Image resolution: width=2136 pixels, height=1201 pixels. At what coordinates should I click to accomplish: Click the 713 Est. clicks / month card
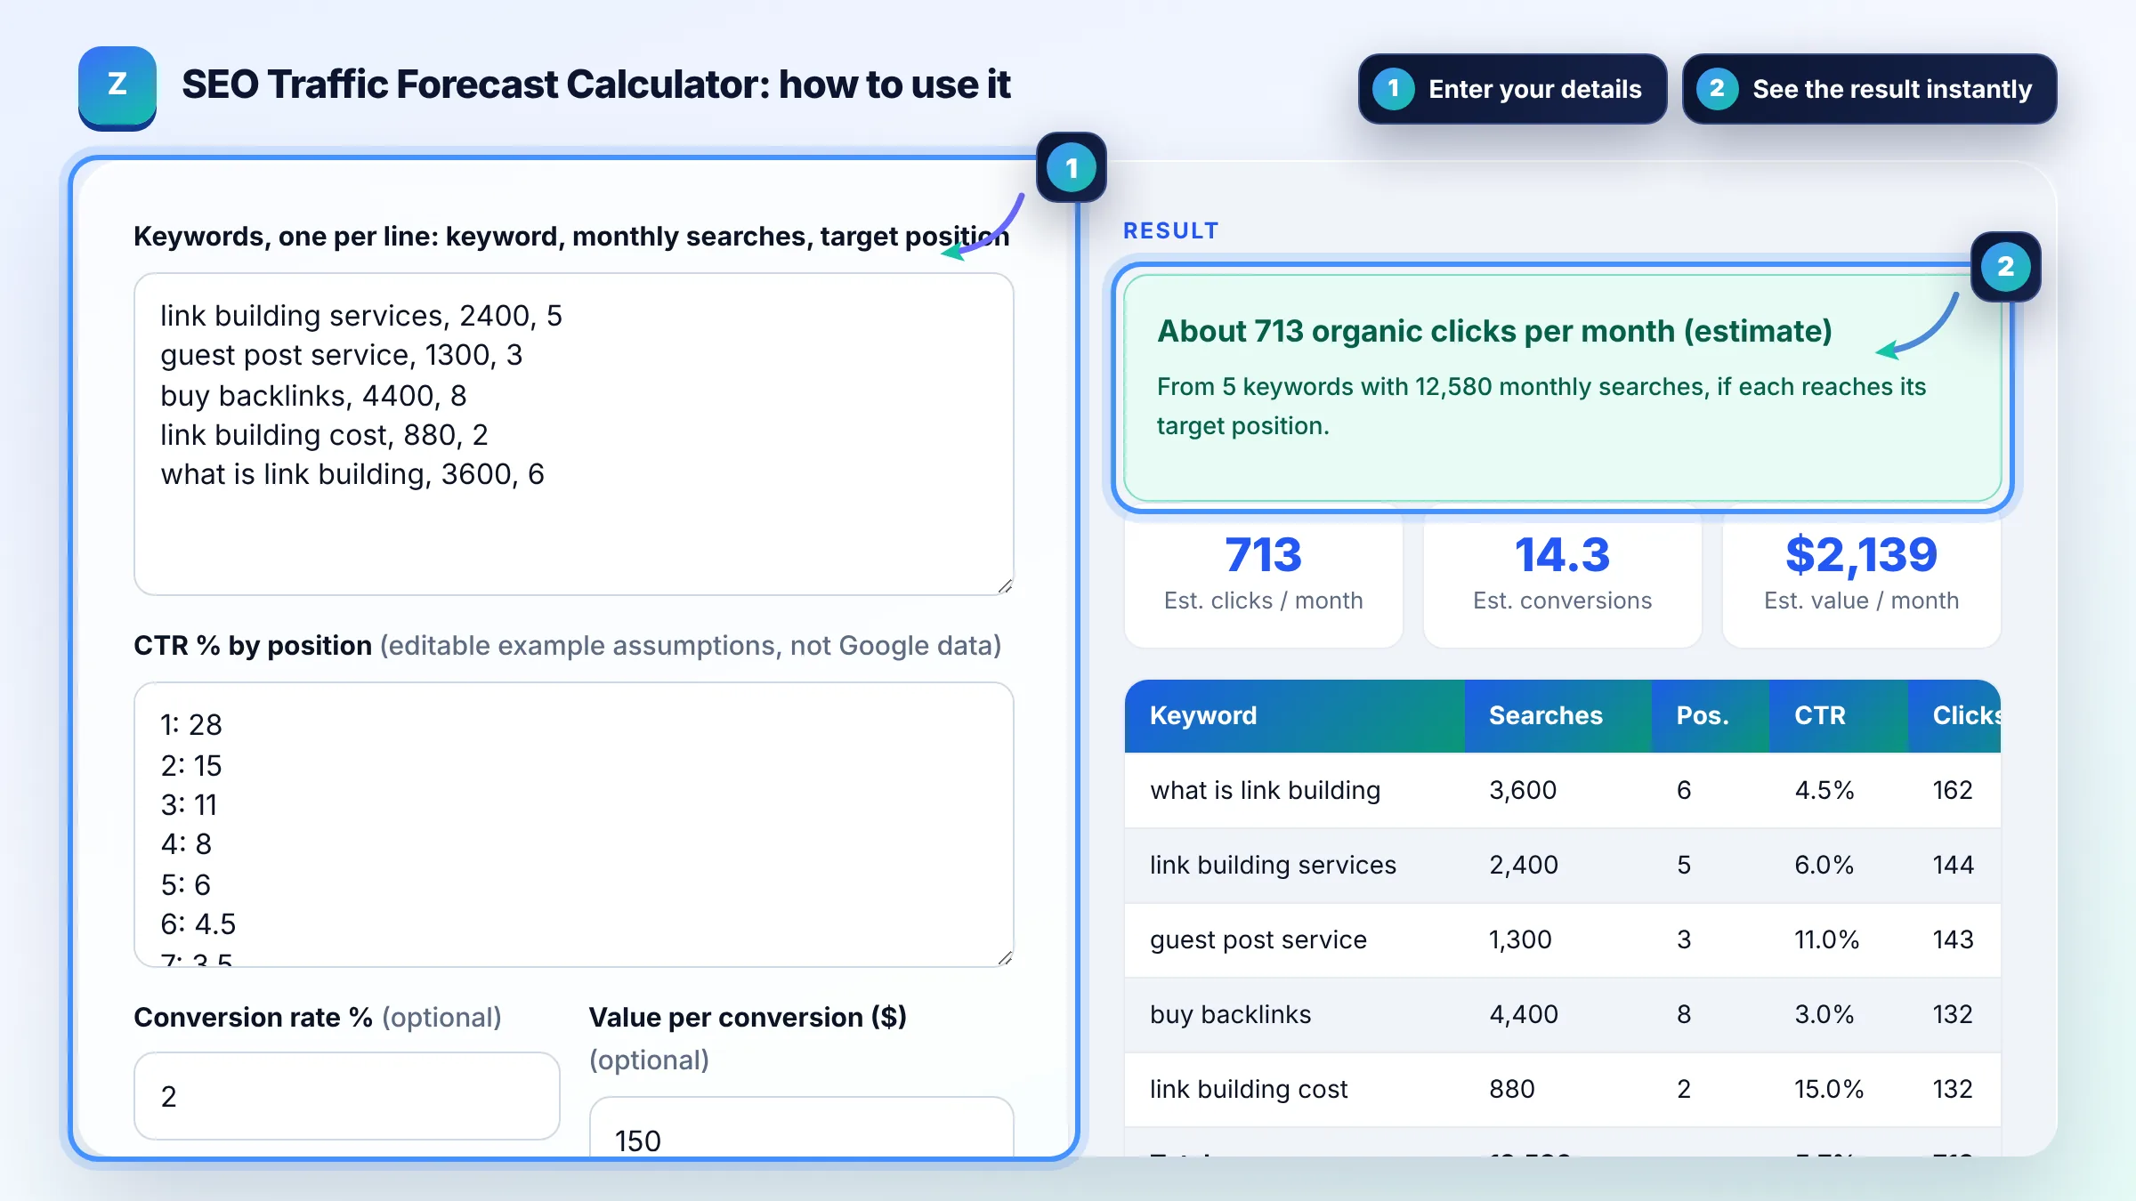1264,576
